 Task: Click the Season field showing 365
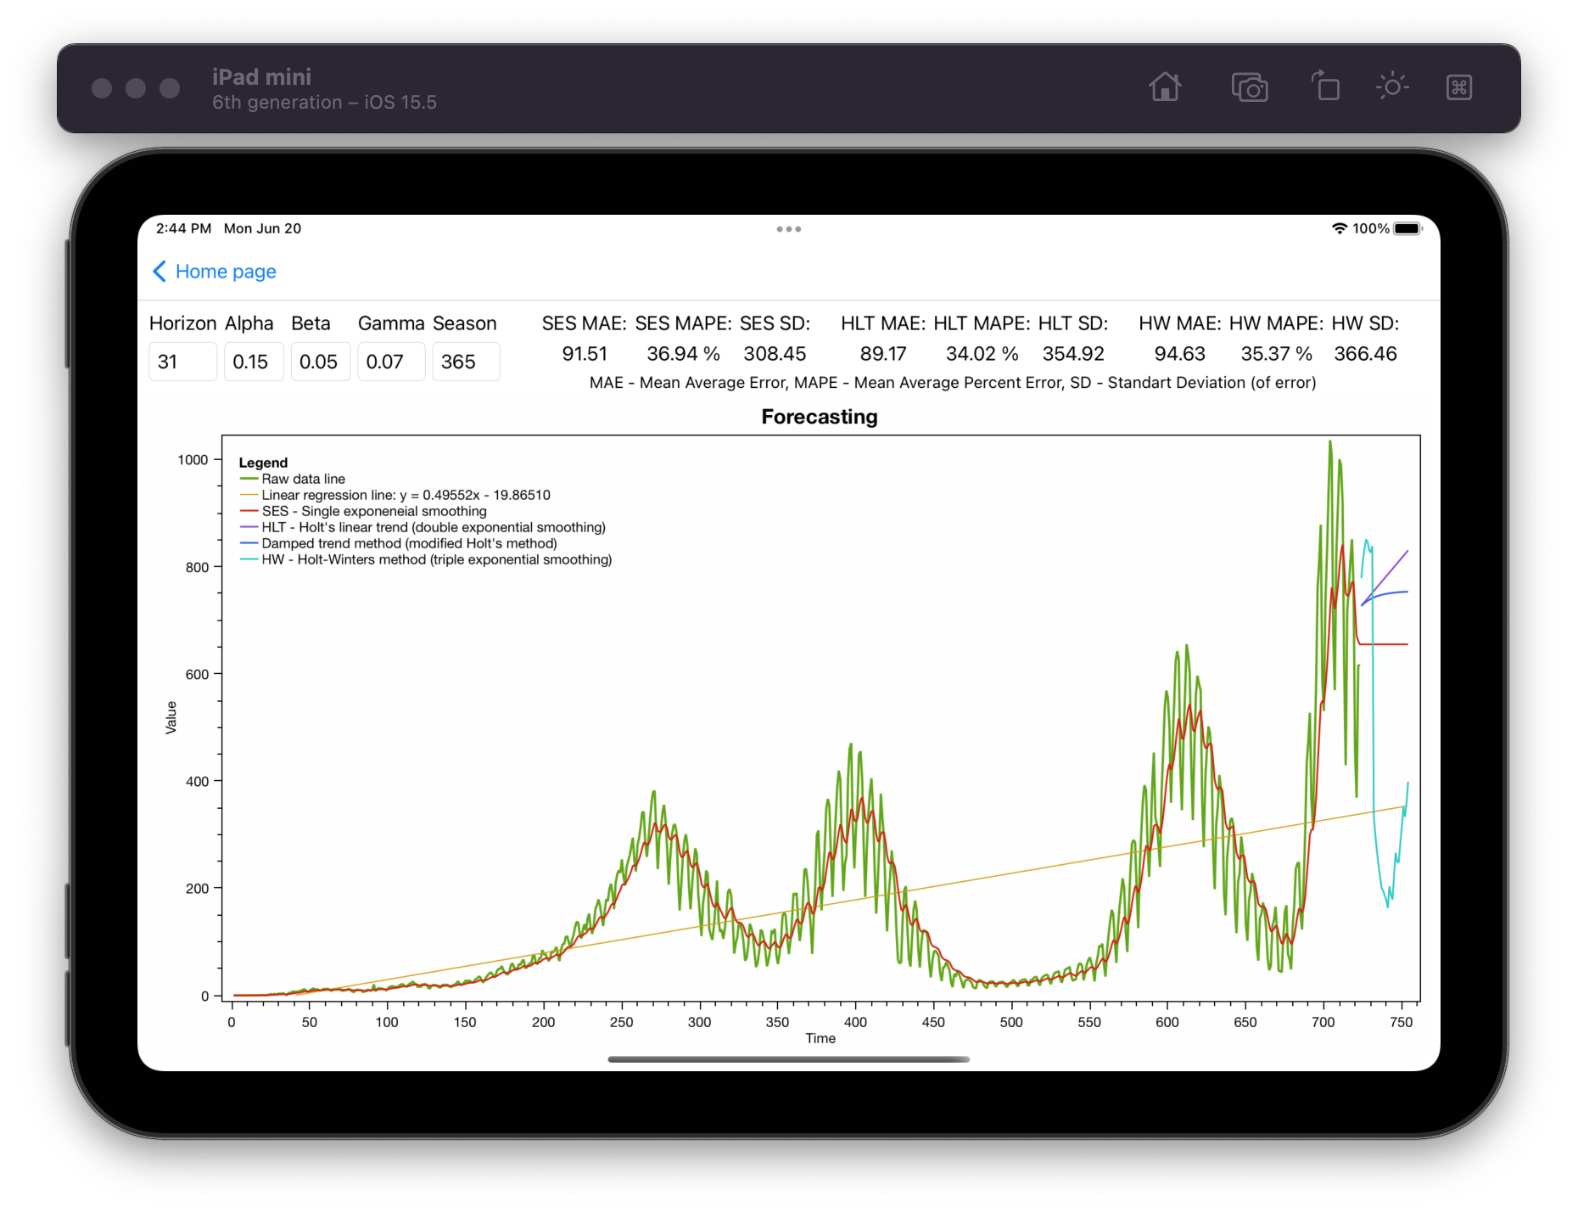click(x=466, y=362)
